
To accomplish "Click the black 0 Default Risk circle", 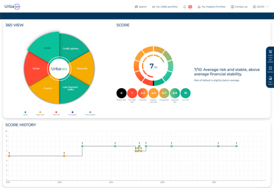I will click(121, 93).
